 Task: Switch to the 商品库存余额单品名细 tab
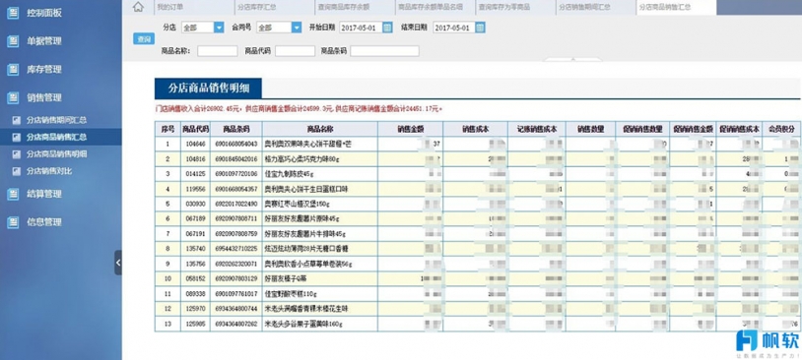434,8
